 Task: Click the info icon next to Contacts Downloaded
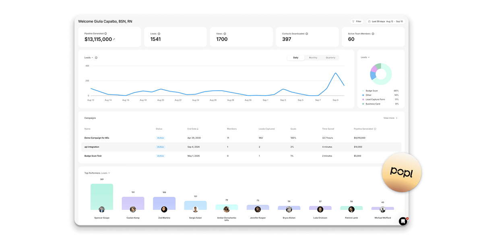307,34
